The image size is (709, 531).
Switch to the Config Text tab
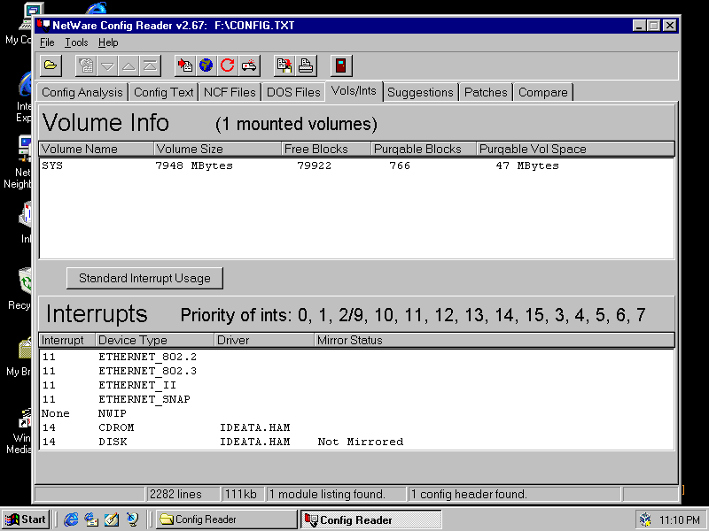coord(164,92)
